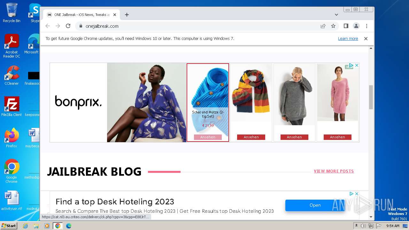Switch to Chrome taskbar button
409x230 pixels.
click(58, 226)
